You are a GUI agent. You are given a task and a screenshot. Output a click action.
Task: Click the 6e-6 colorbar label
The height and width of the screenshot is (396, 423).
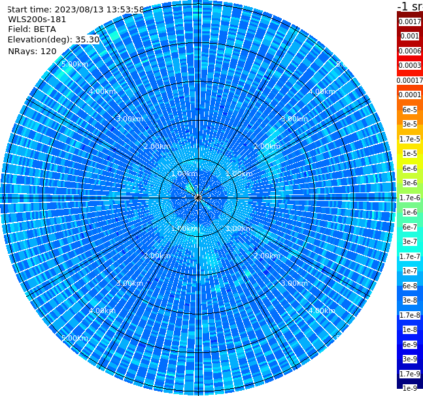tap(410, 168)
